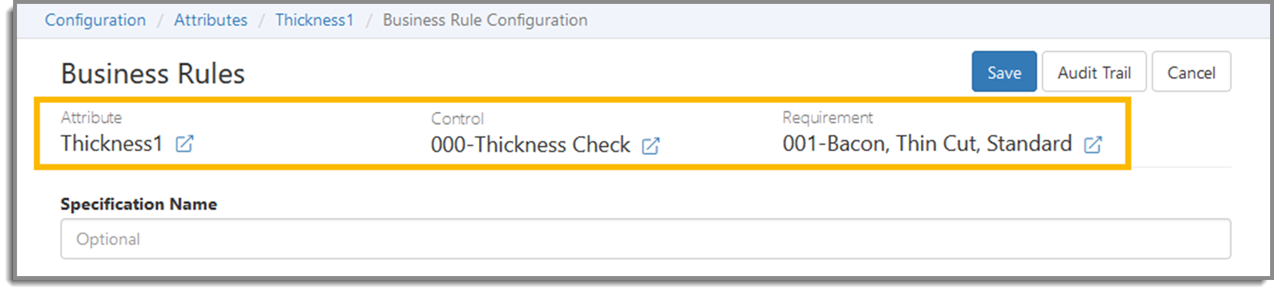Viewport: 1274px width, 293px height.
Task: Save the business rule configuration
Action: pyautogui.click(x=1004, y=72)
